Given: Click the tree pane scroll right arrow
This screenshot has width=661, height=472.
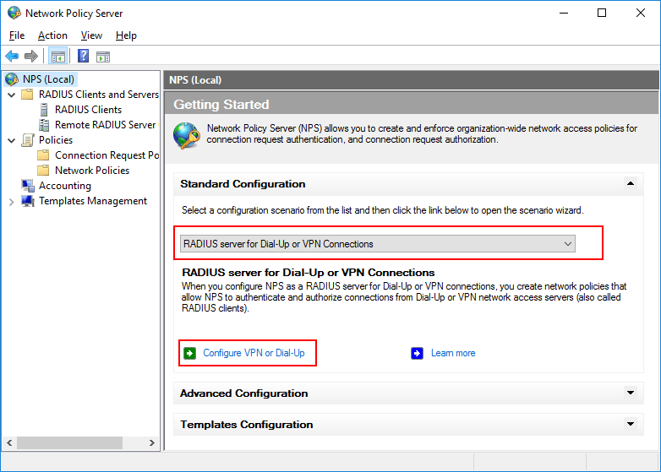Looking at the screenshot, I should [152, 443].
